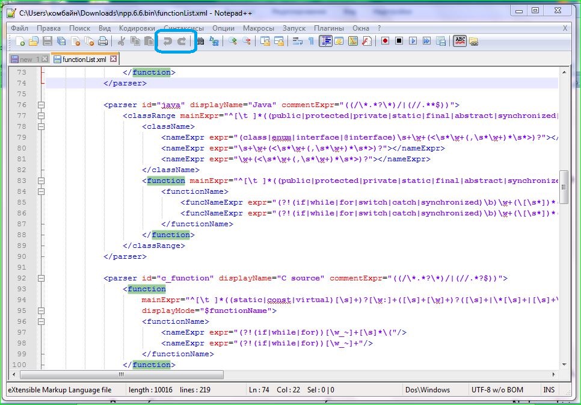Save the recorded macro icon
This screenshot has height=405, width=581.
click(441, 41)
